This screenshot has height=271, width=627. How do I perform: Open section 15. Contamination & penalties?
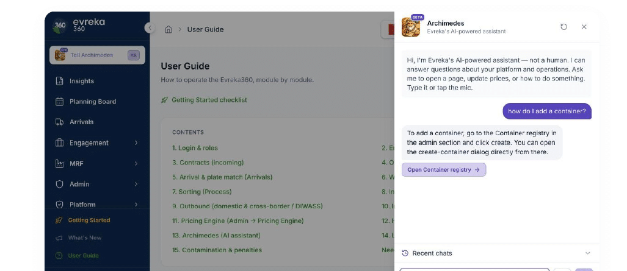coord(217,250)
